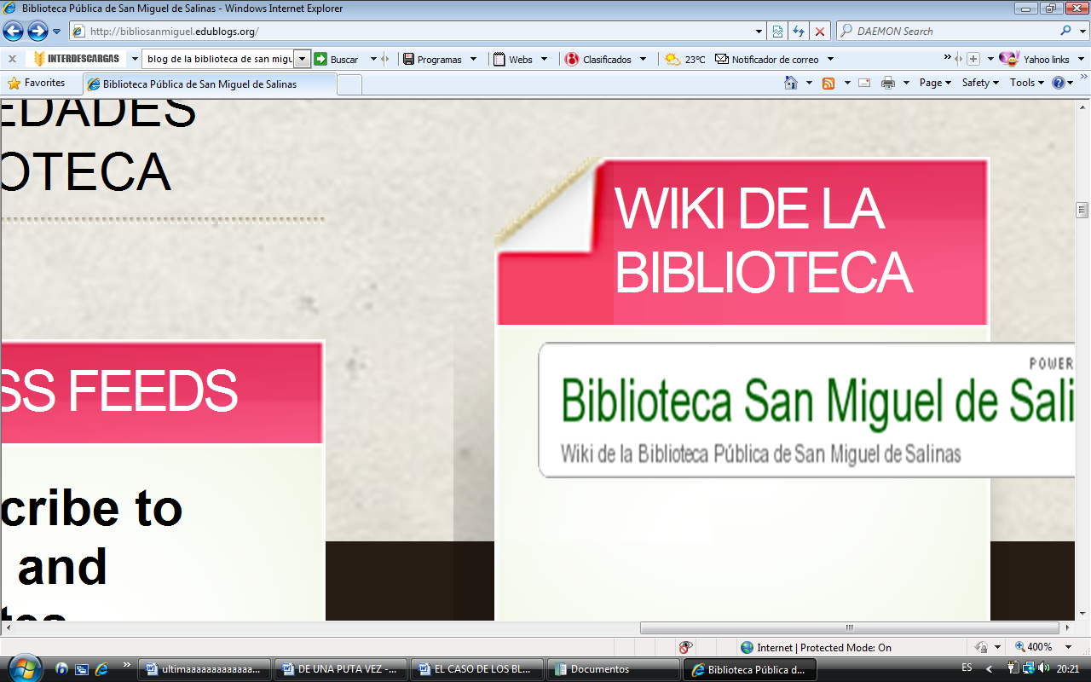Stop loading with the red X icon
The width and height of the screenshot is (1091, 682).
coord(820,32)
